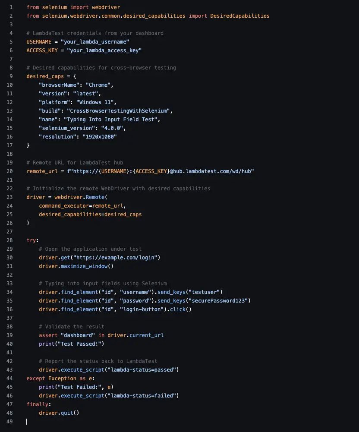359x432 pixels.
Task: Click the "Windows 11" platform value
Action: click(95, 102)
